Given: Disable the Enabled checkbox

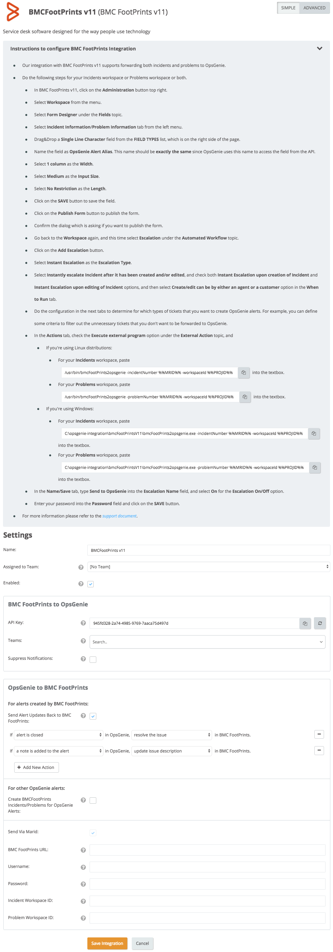Looking at the screenshot, I should pyautogui.click(x=90, y=584).
